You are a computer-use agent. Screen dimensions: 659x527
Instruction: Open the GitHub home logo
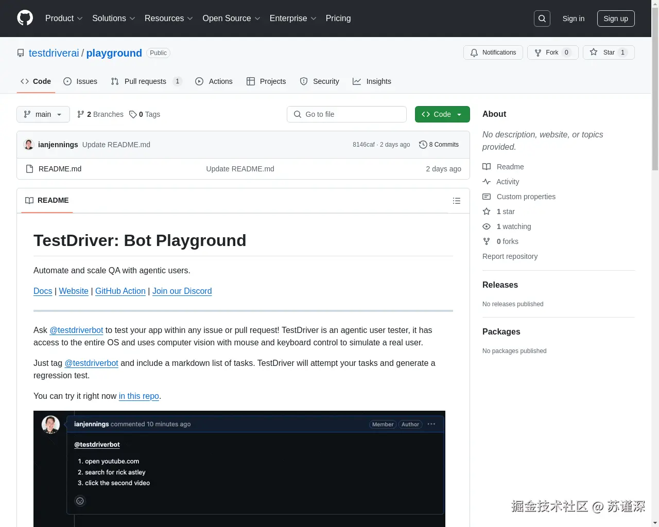(25, 18)
